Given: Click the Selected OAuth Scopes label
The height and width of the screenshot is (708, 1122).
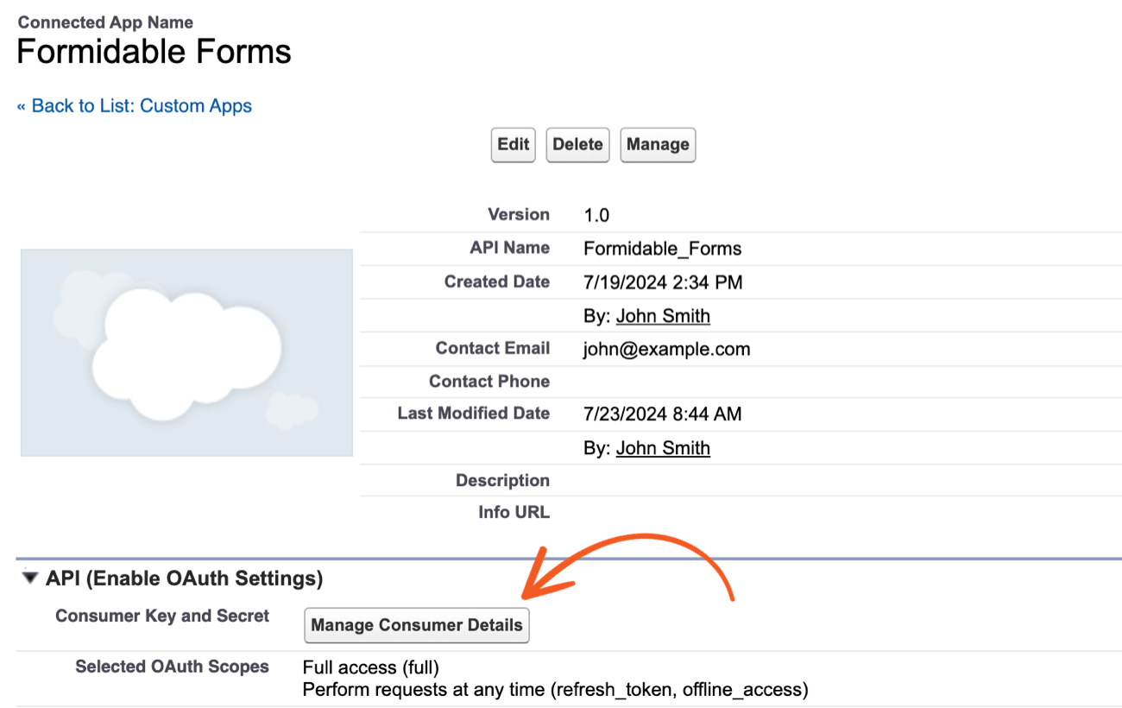Looking at the screenshot, I should [x=172, y=667].
